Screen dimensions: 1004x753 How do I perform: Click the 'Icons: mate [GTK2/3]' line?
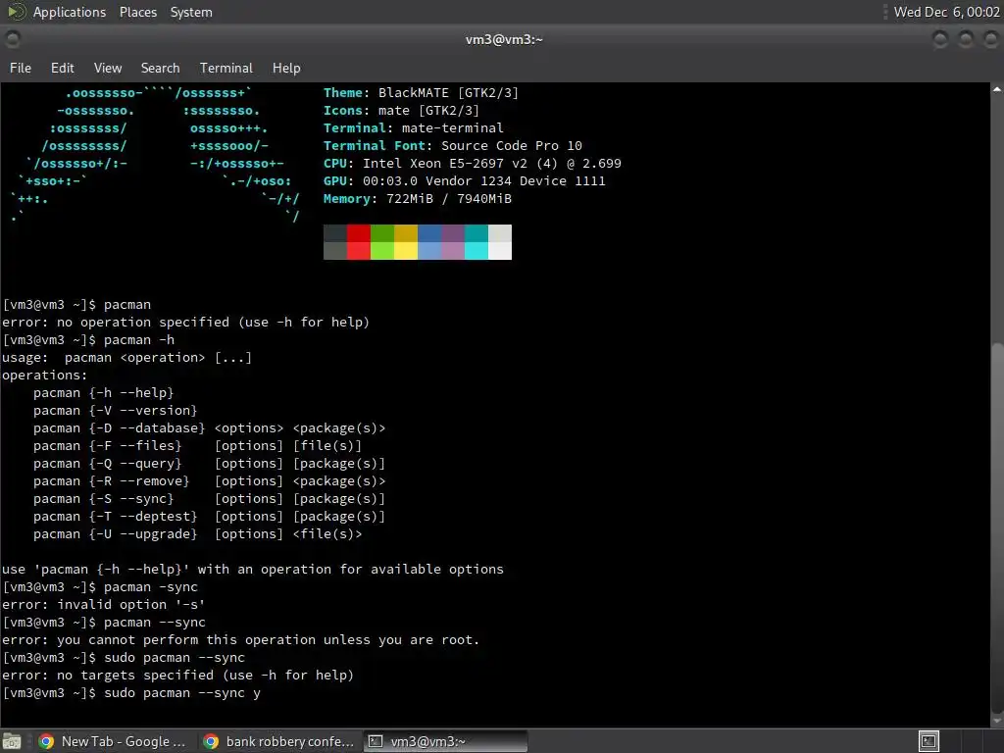coord(401,111)
